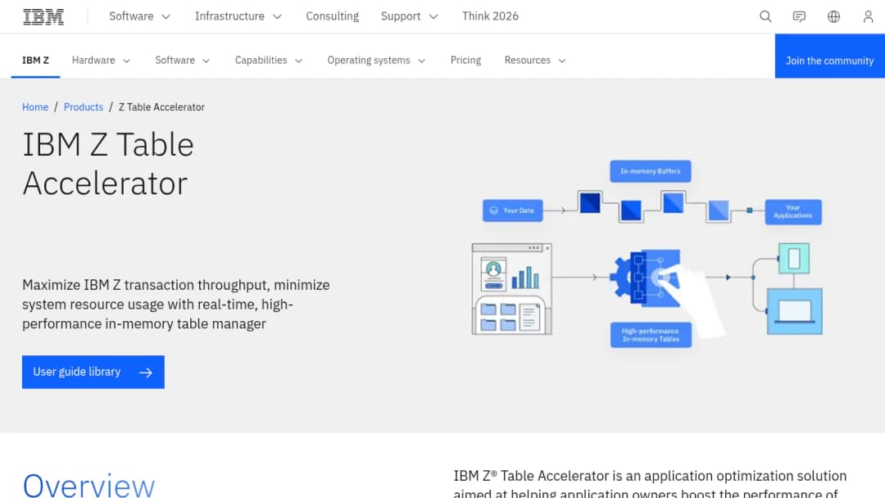This screenshot has height=498, width=885.
Task: Select the IBM Z tab
Action: (x=35, y=61)
